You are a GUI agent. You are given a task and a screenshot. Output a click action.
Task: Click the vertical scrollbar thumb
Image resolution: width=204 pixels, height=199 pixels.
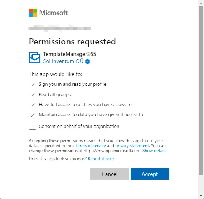(x=201, y=91)
